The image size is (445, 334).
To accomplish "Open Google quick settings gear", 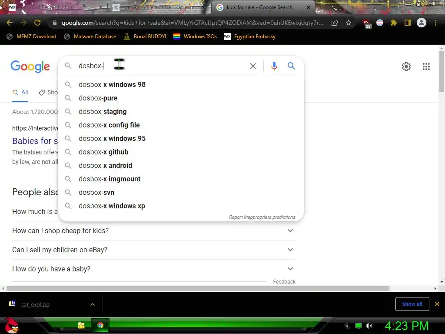I will (406, 67).
